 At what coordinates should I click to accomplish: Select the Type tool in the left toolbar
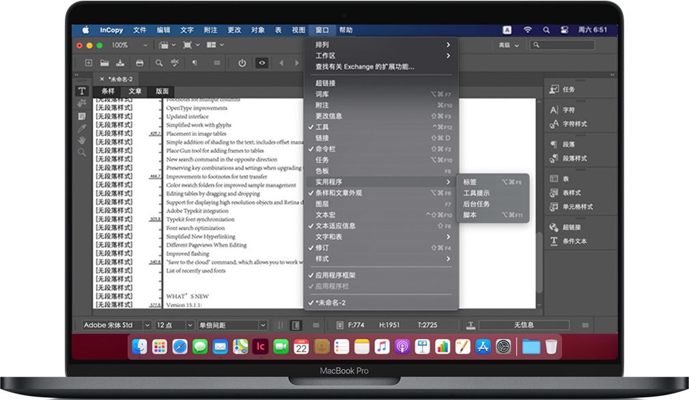[83, 90]
